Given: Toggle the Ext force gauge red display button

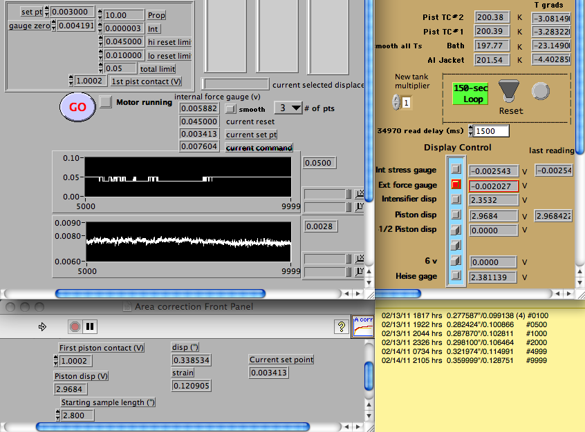Looking at the screenshot, I should pos(456,185).
